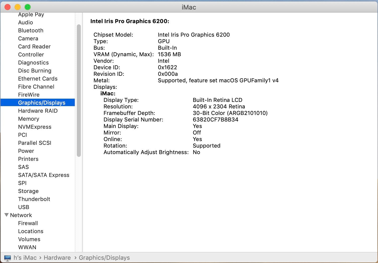Viewport: 378px width, 263px height.
Task: Click the display serial number 63820CF7B8B34
Action: pos(216,119)
